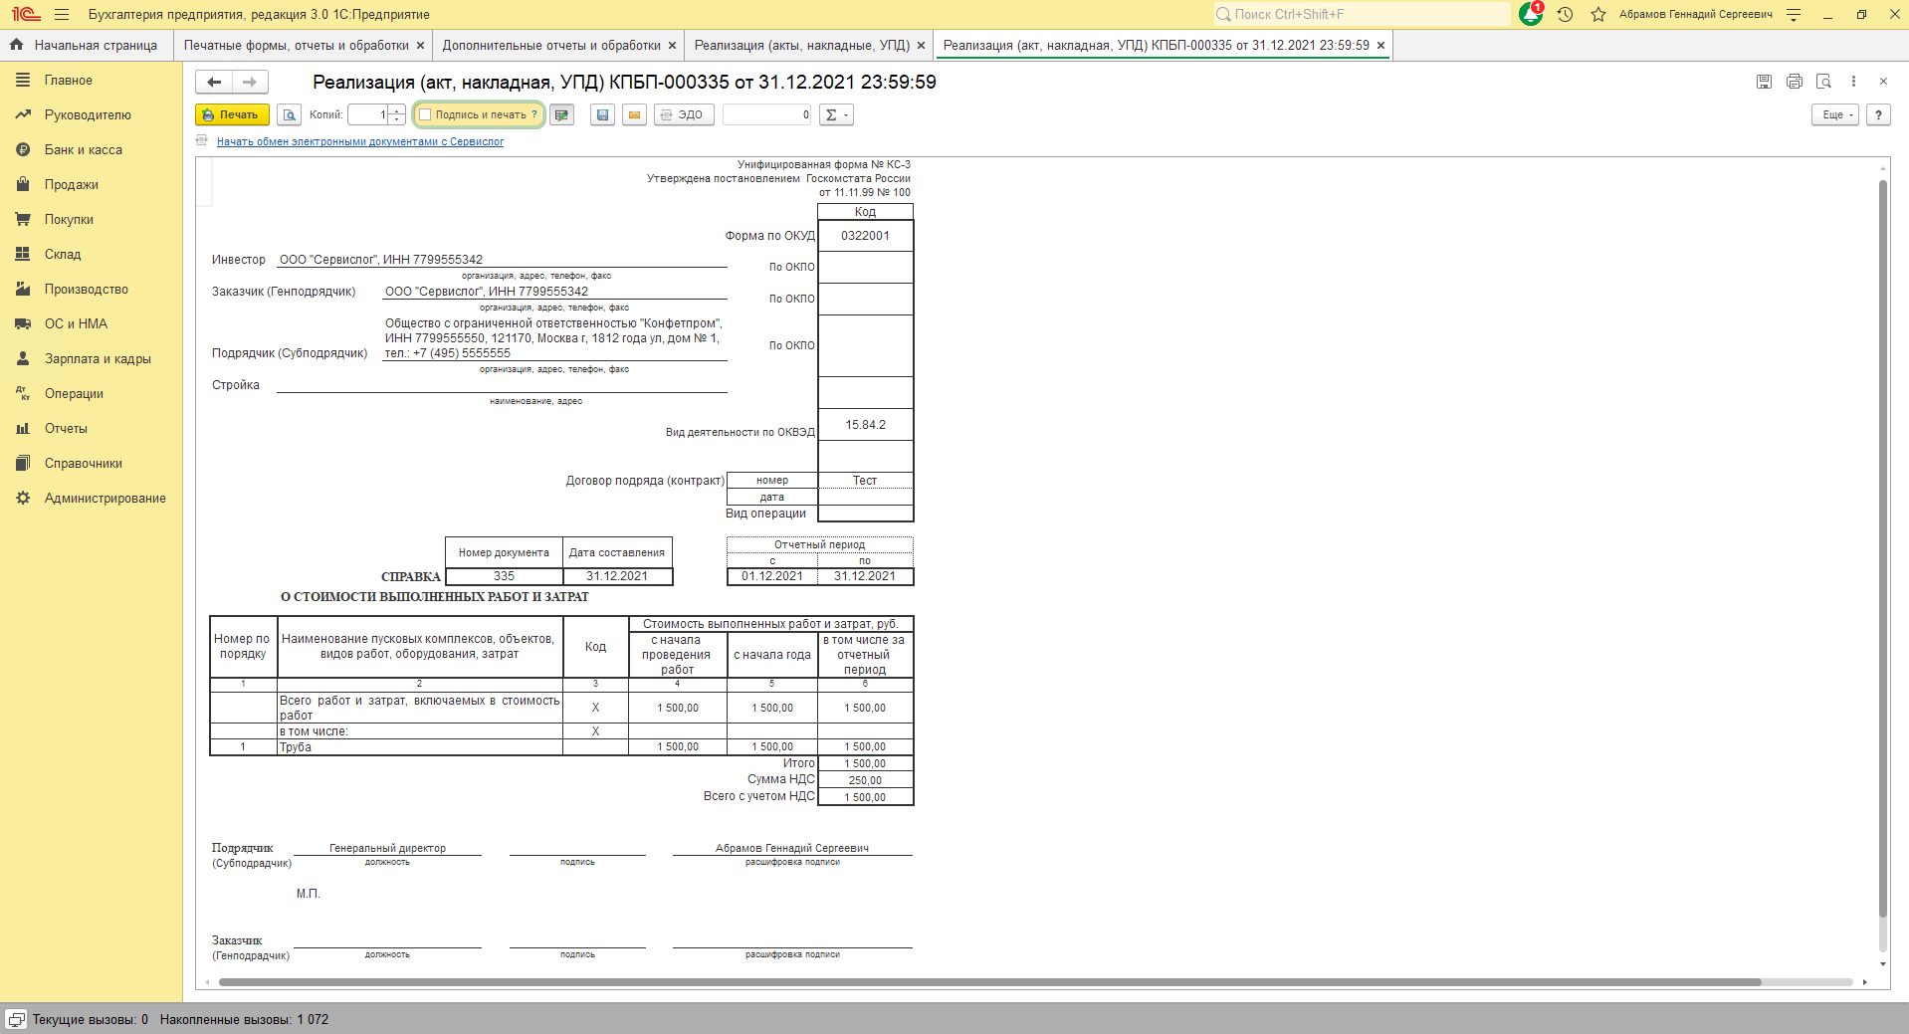Screen dimensions: 1909x1034
Task: Expand the Еще menu button
Action: pos(1835,114)
